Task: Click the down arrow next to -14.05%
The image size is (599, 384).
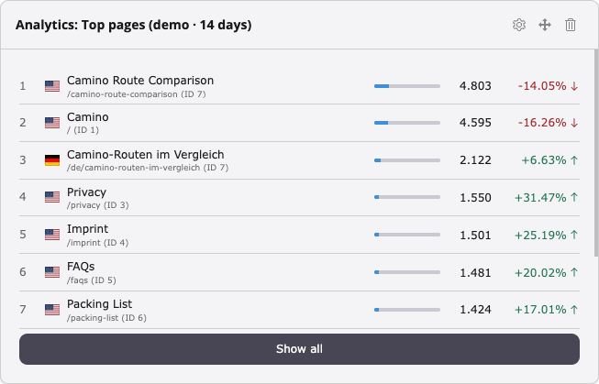Action: (x=574, y=86)
